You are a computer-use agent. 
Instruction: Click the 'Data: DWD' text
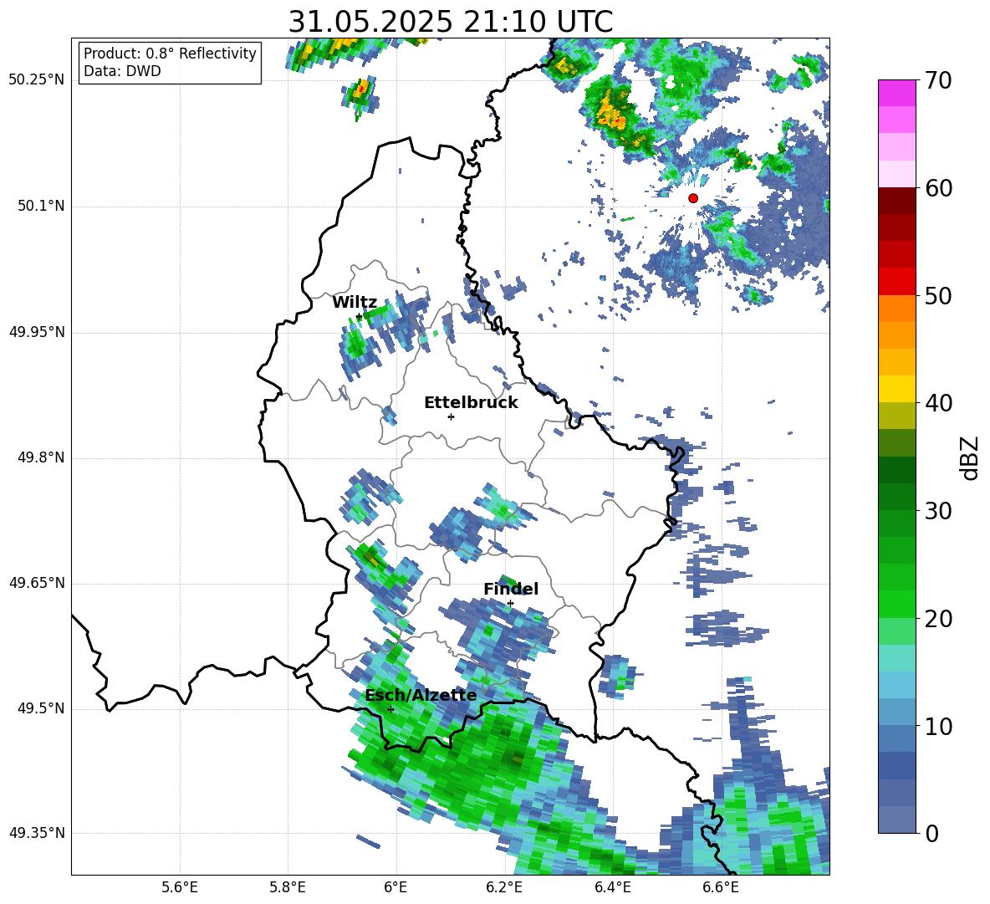(122, 71)
